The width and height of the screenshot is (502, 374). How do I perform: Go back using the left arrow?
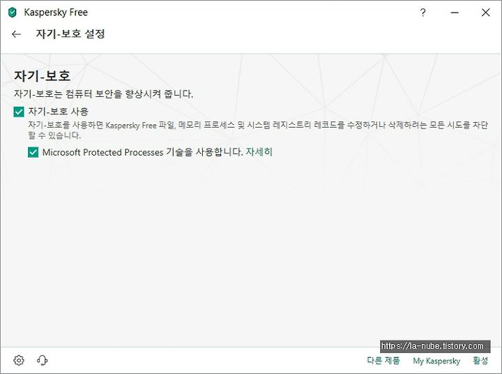click(16, 34)
